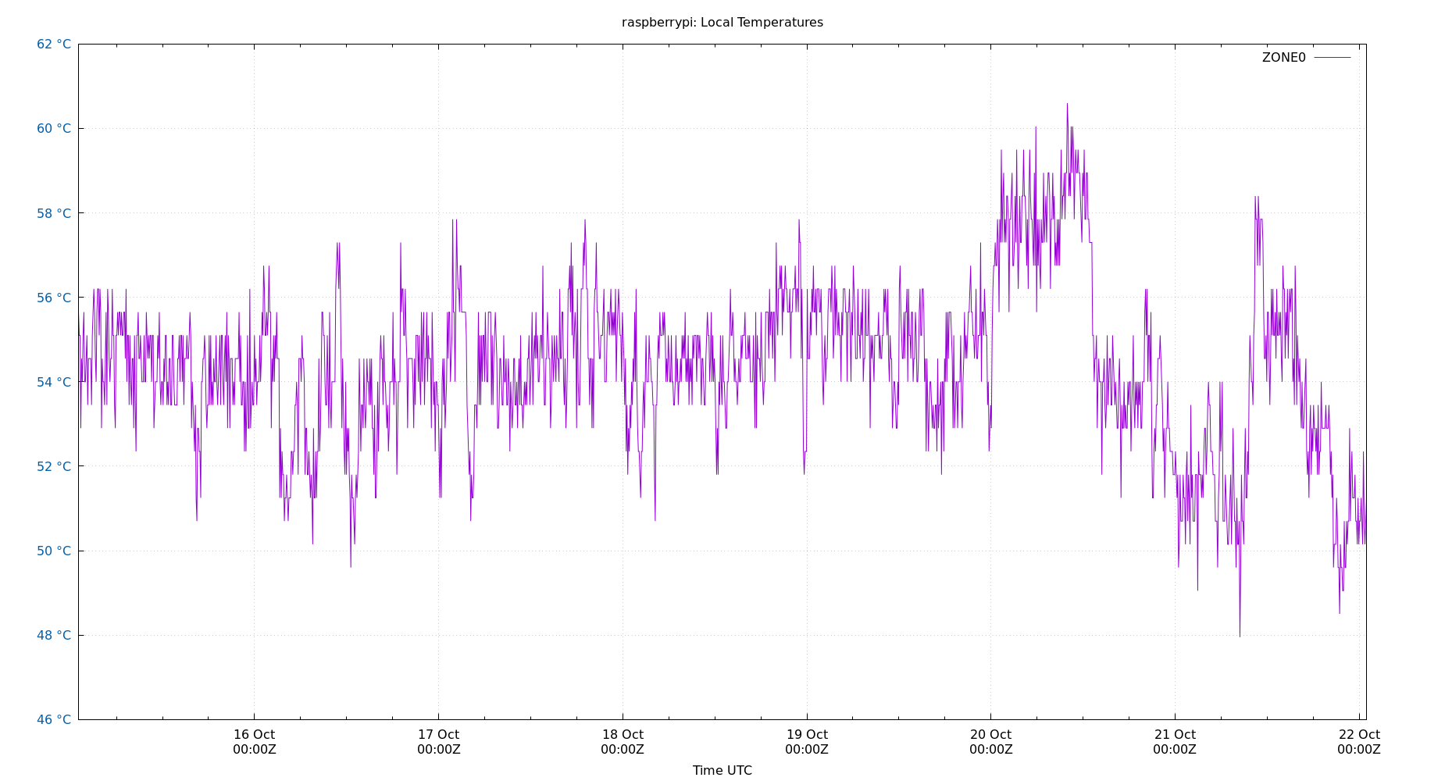Screen dimensions: 1445x781
Task: Click the 21 Oct 00:00Z date label
Action: tap(1175, 742)
